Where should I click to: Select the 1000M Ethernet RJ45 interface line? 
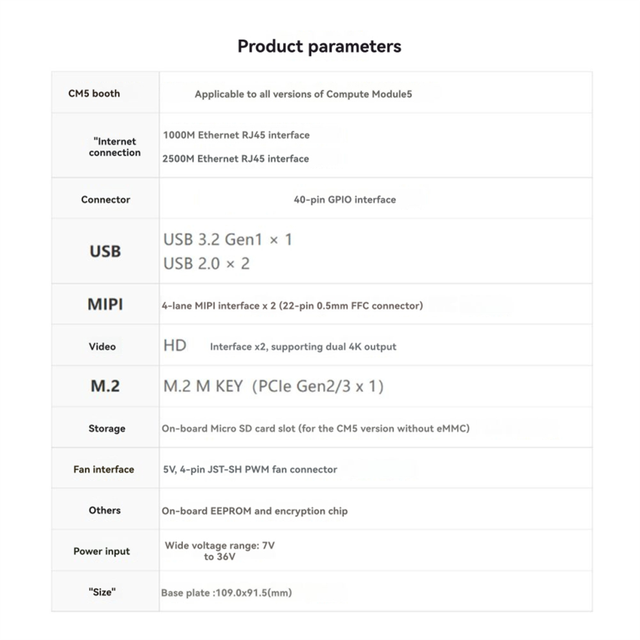(237, 135)
